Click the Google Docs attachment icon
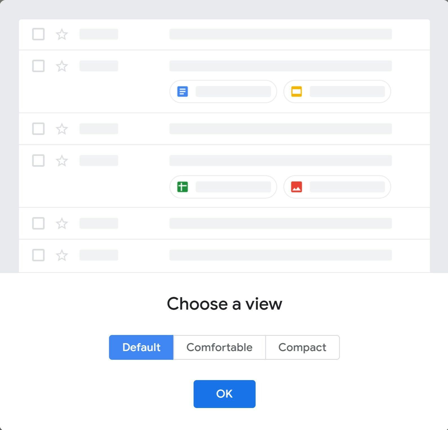 pos(183,91)
